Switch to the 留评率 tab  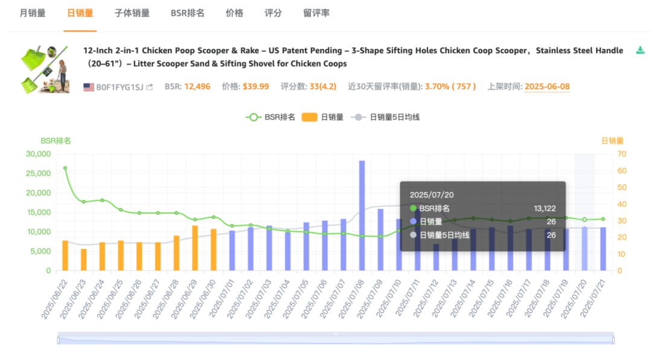pyautogui.click(x=316, y=13)
